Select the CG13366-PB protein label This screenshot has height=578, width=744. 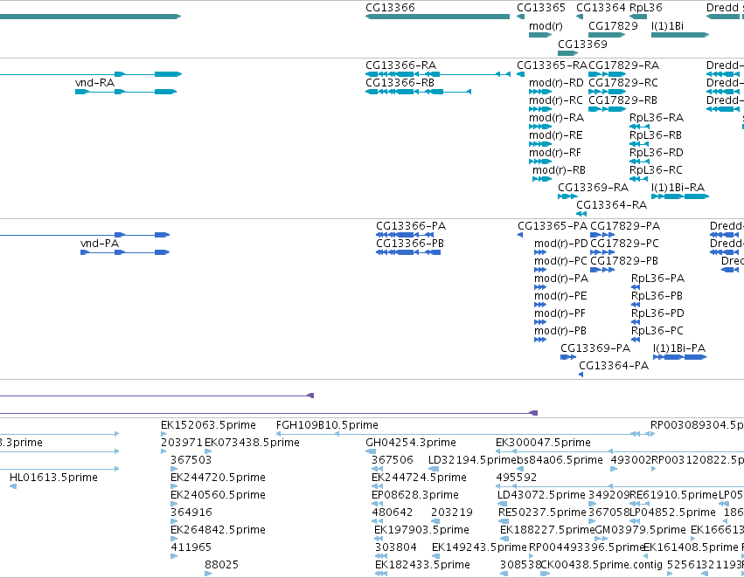click(x=410, y=244)
